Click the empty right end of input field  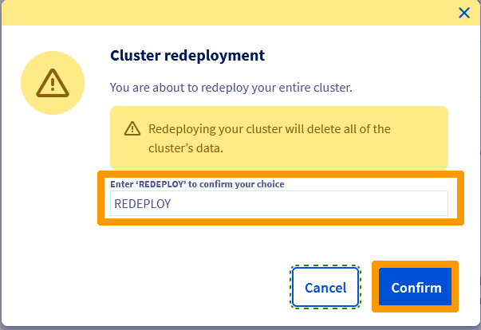[x=399, y=203]
